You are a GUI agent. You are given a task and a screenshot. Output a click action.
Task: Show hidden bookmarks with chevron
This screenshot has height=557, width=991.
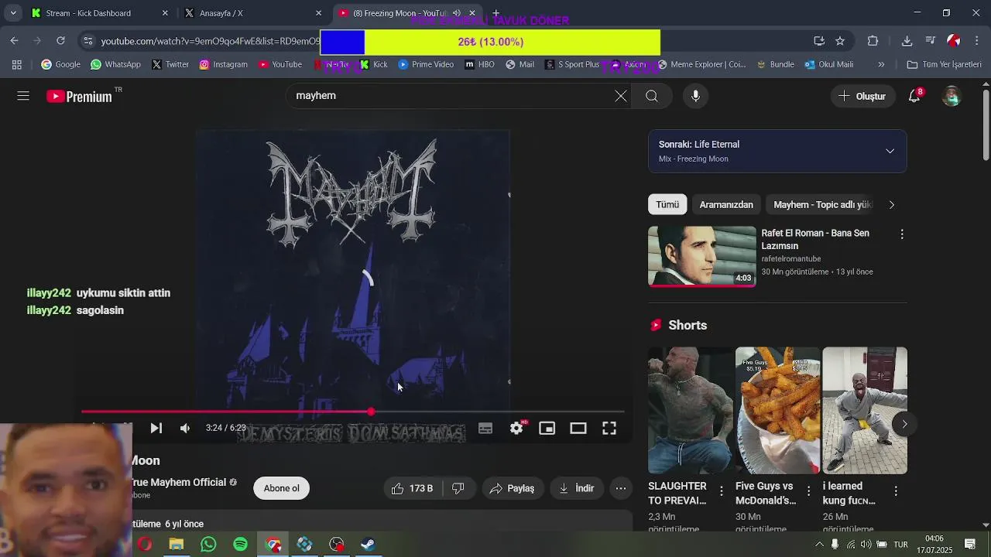[x=881, y=64]
